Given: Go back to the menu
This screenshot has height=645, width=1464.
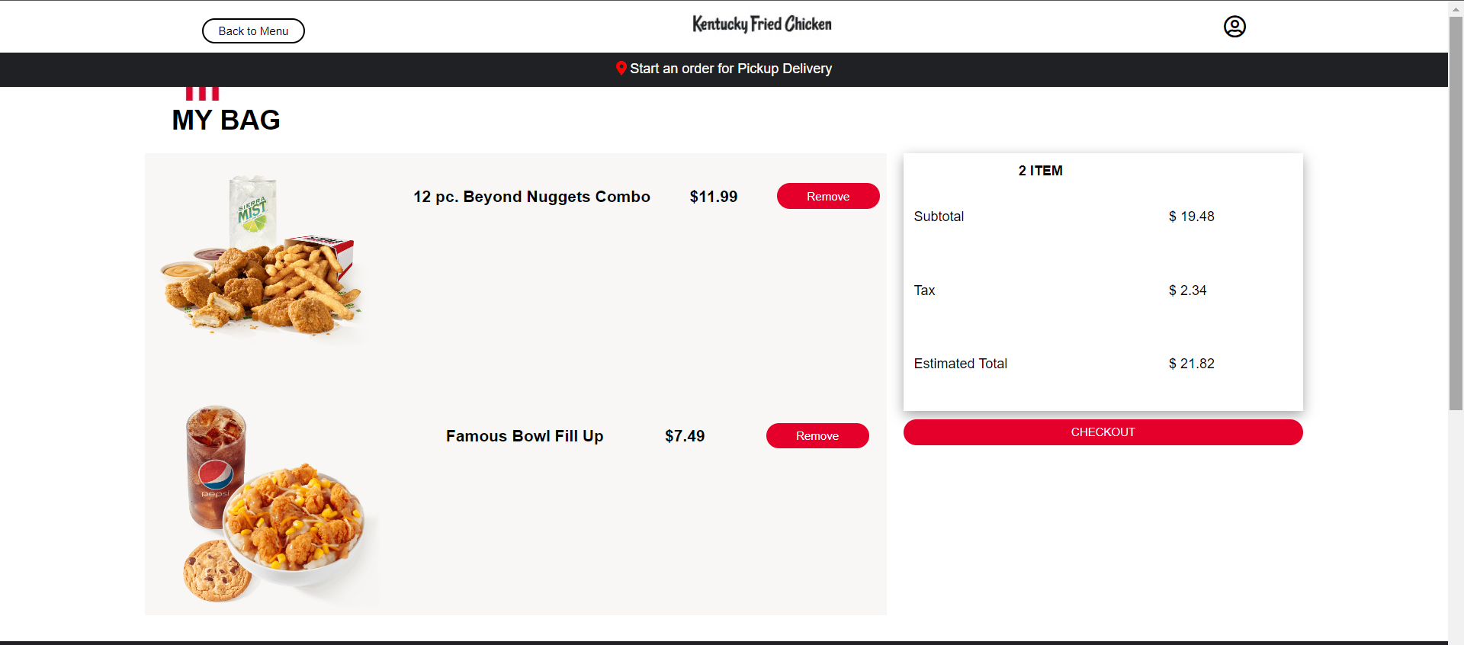Looking at the screenshot, I should (253, 31).
